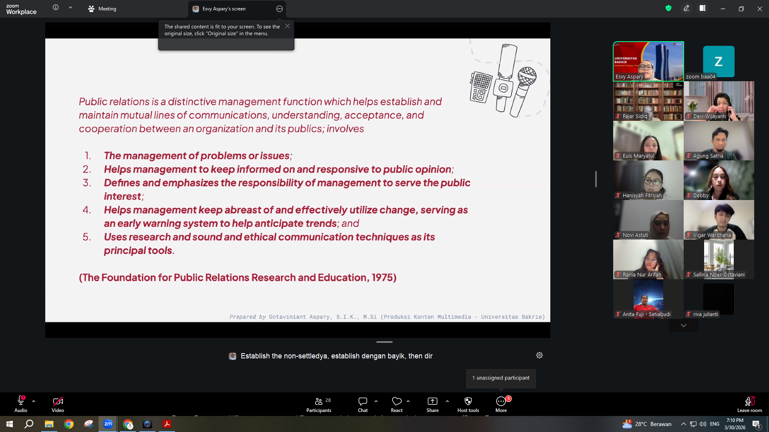Open Zoom app in the taskbar

pos(108,424)
